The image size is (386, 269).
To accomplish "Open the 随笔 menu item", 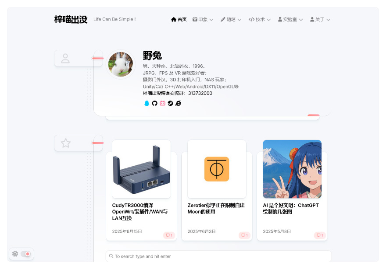I will [231, 20].
